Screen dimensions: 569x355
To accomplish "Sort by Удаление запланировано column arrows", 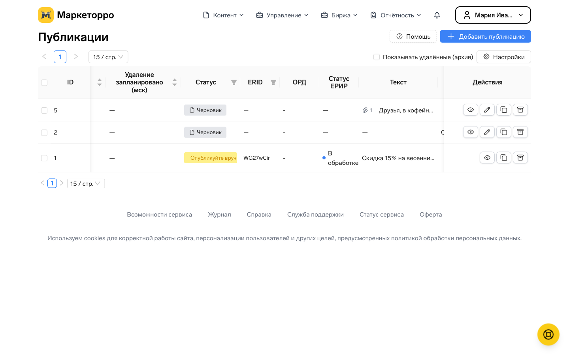I will point(175,82).
